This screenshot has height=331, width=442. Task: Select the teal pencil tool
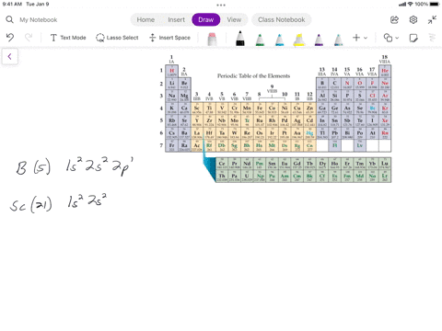click(x=338, y=40)
